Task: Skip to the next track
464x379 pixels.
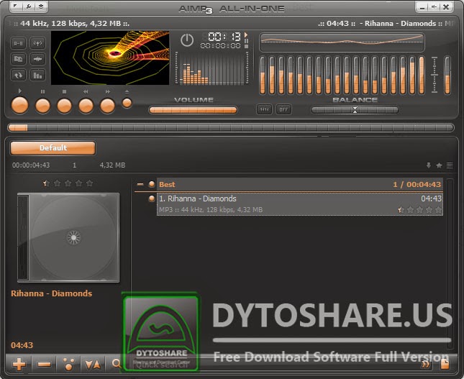Action: tap(107, 106)
